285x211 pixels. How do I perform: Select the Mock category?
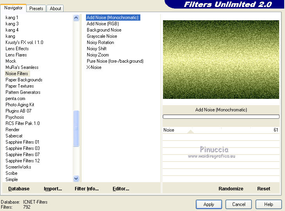(x=11, y=61)
